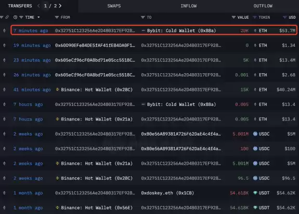Click USDC token icon in $96.5 row
Image resolution: width=299 pixels, height=214 pixels.
255,178
